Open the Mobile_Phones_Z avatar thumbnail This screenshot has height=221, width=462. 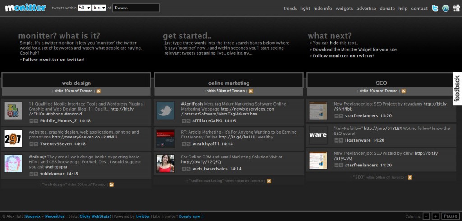13,110
